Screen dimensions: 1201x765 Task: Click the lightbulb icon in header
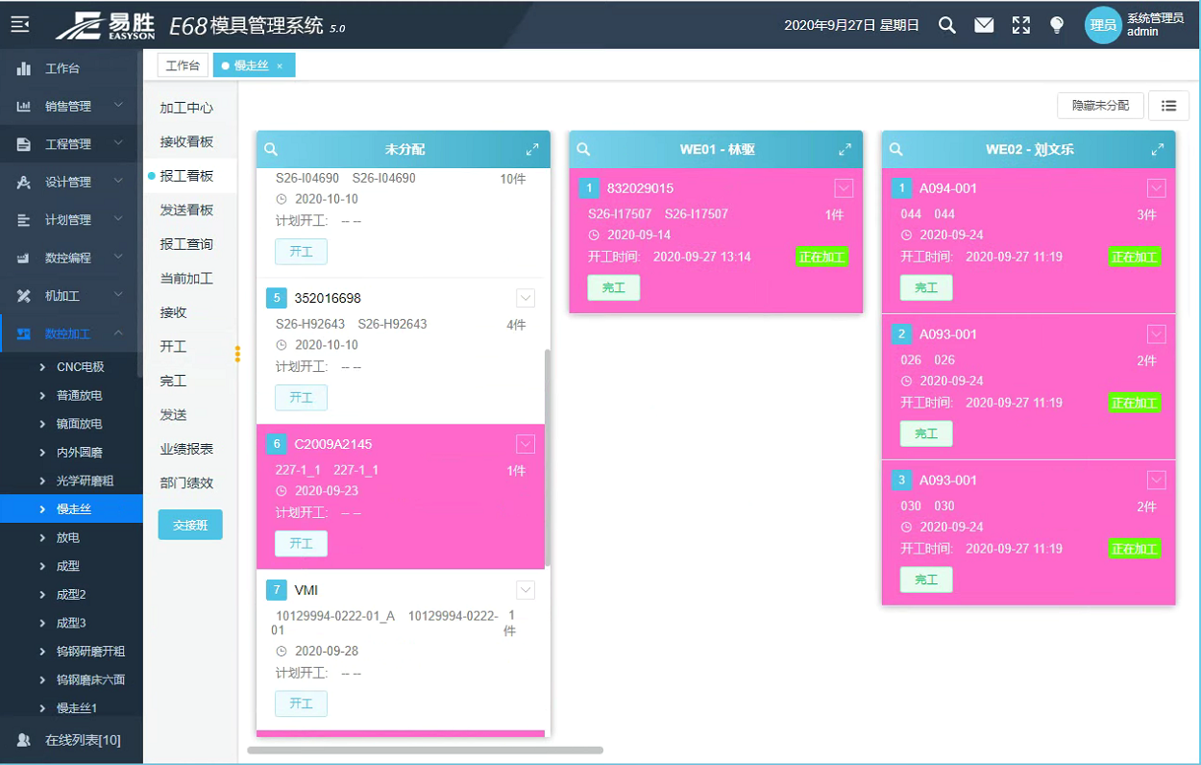(x=1057, y=25)
